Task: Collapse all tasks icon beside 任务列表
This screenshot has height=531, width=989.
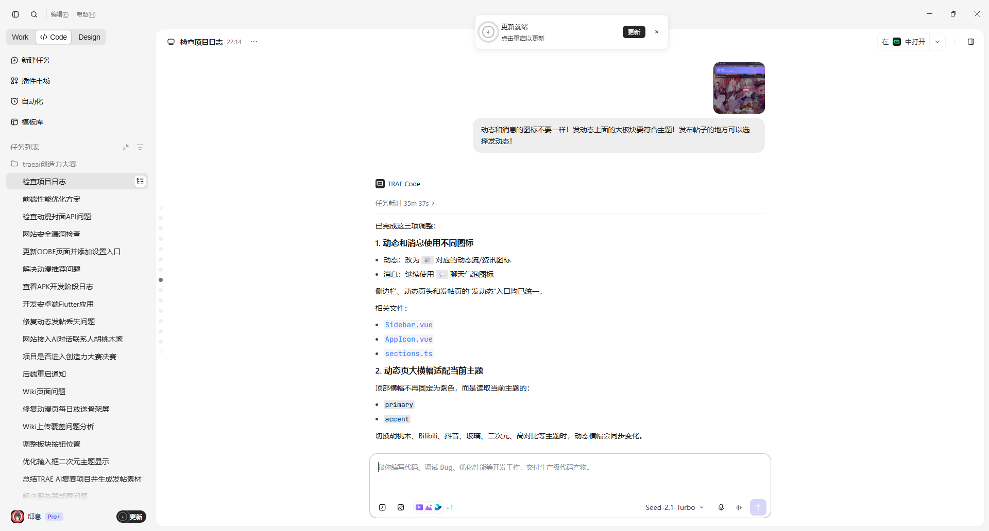Action: (x=126, y=147)
